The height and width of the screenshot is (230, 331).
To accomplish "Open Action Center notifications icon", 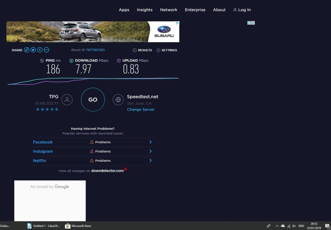I will 327,226.
